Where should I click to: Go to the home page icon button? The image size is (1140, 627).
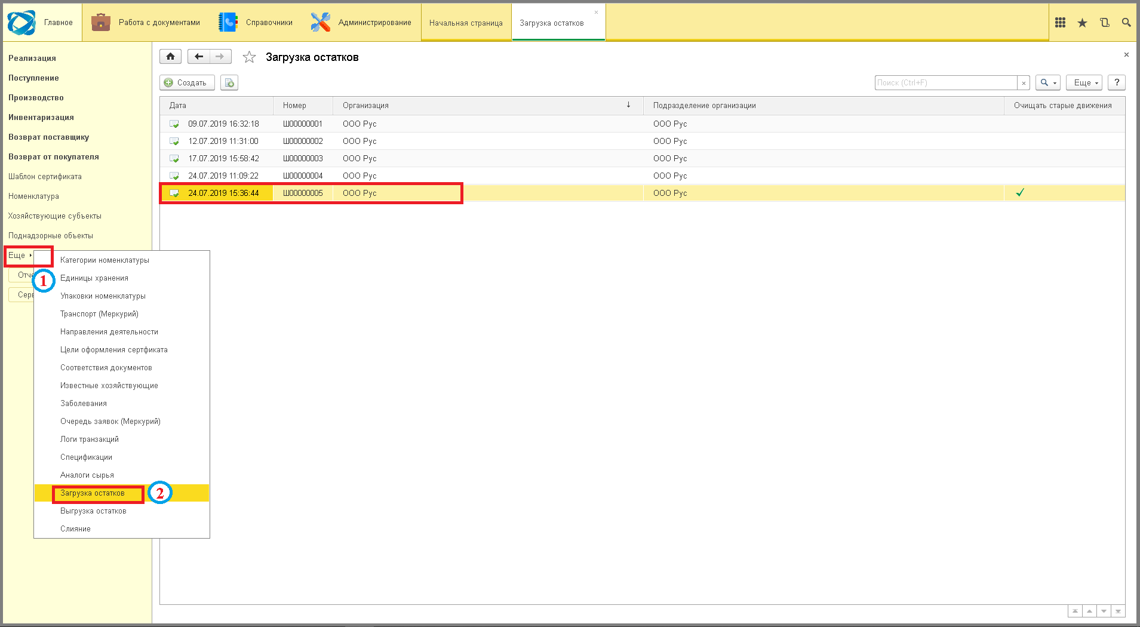pos(170,57)
